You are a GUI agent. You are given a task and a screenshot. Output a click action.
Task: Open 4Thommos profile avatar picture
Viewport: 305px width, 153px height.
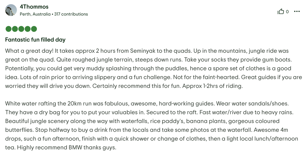(11, 10)
